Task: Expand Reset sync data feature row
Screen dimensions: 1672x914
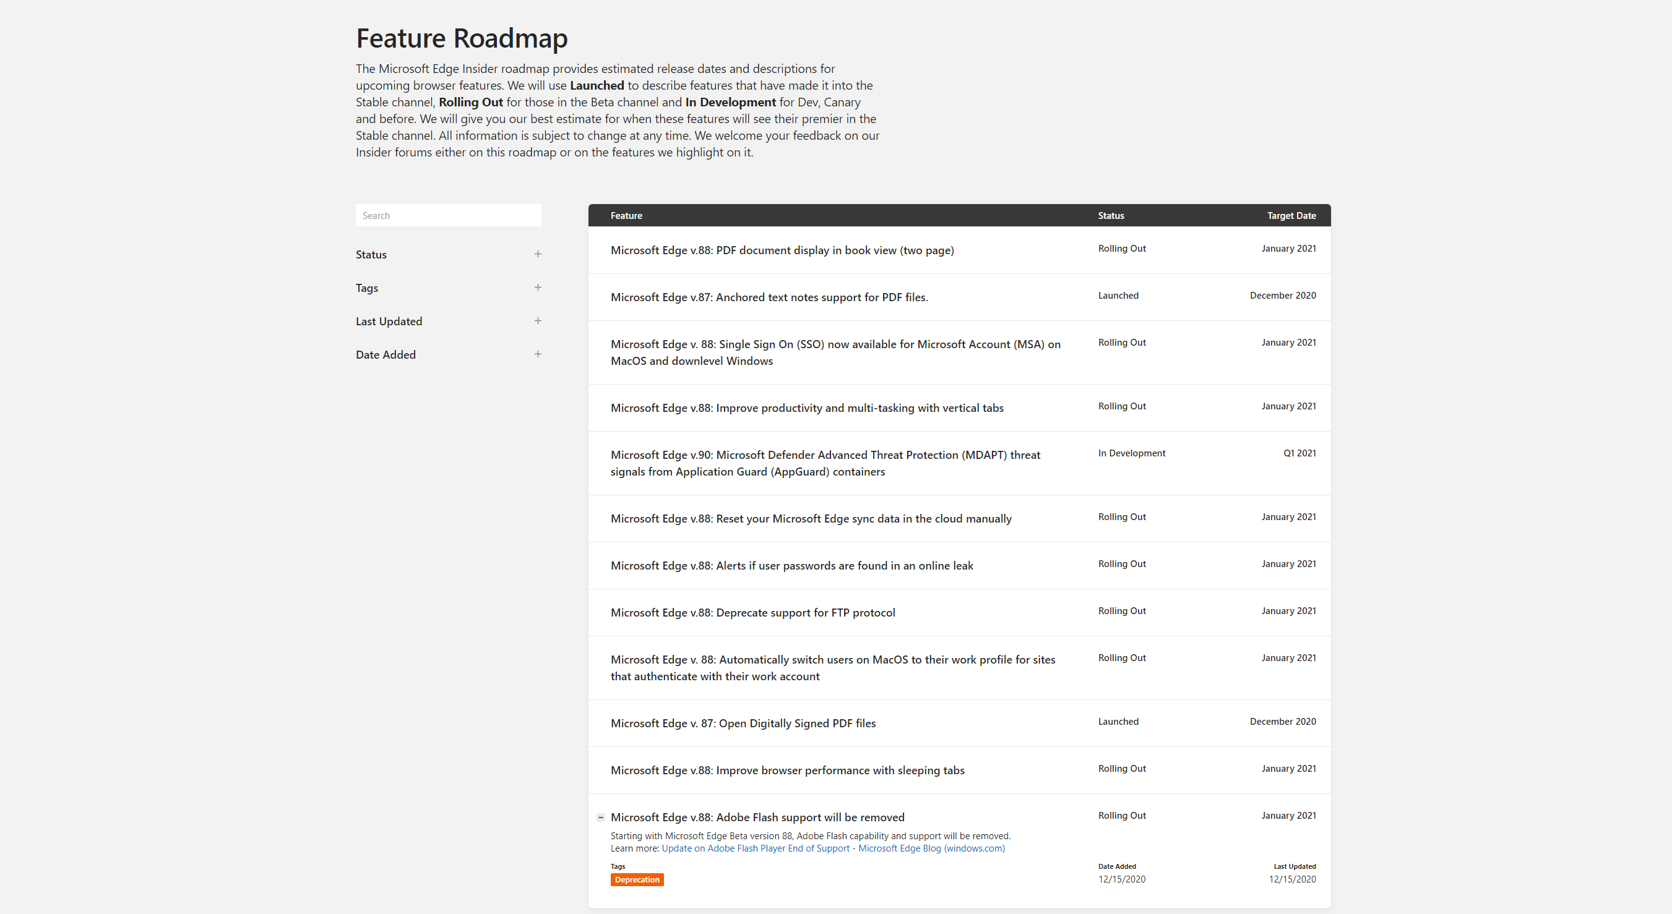Action: [x=810, y=519]
